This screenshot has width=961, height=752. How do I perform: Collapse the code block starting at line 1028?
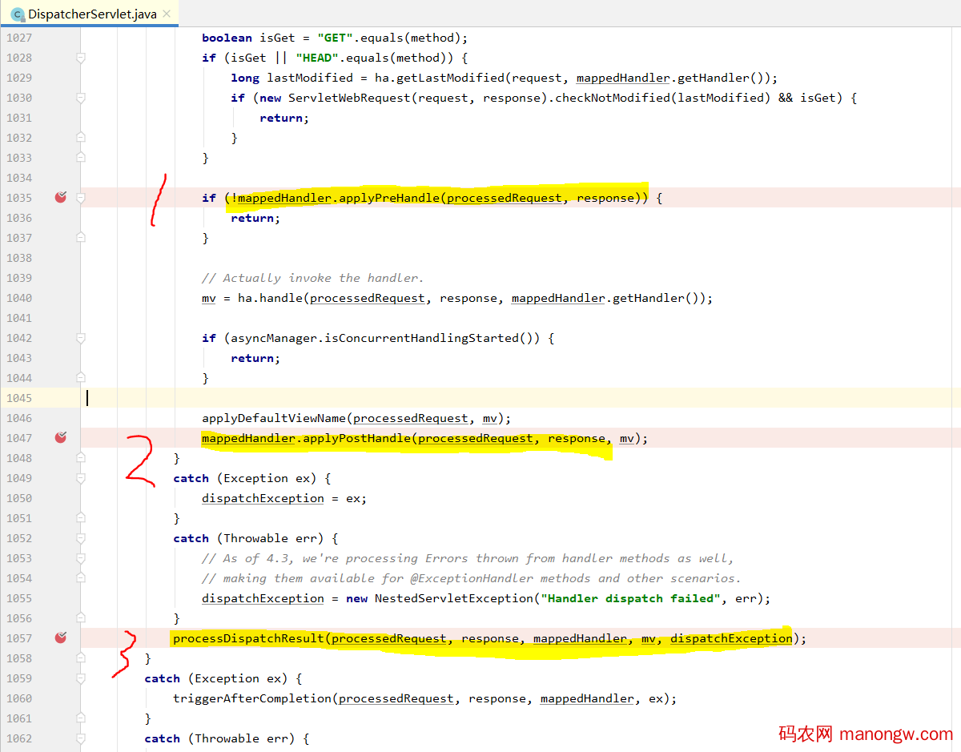[80, 58]
